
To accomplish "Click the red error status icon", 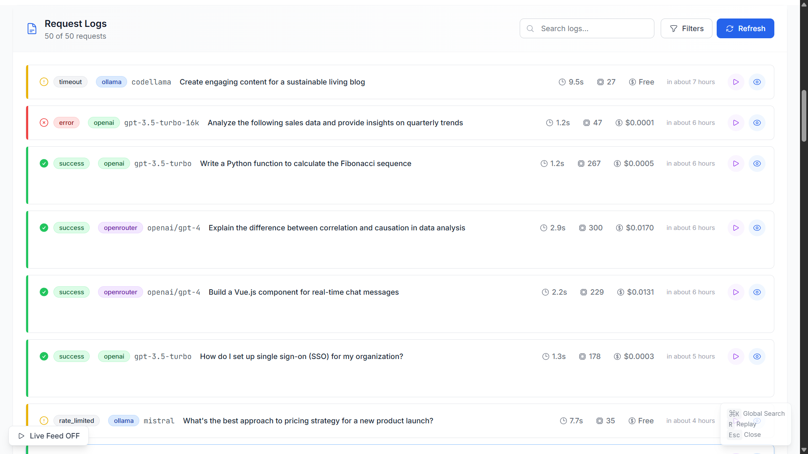I will pos(44,123).
